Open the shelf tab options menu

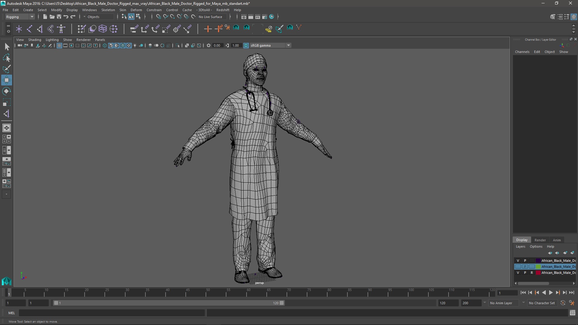coord(8,31)
